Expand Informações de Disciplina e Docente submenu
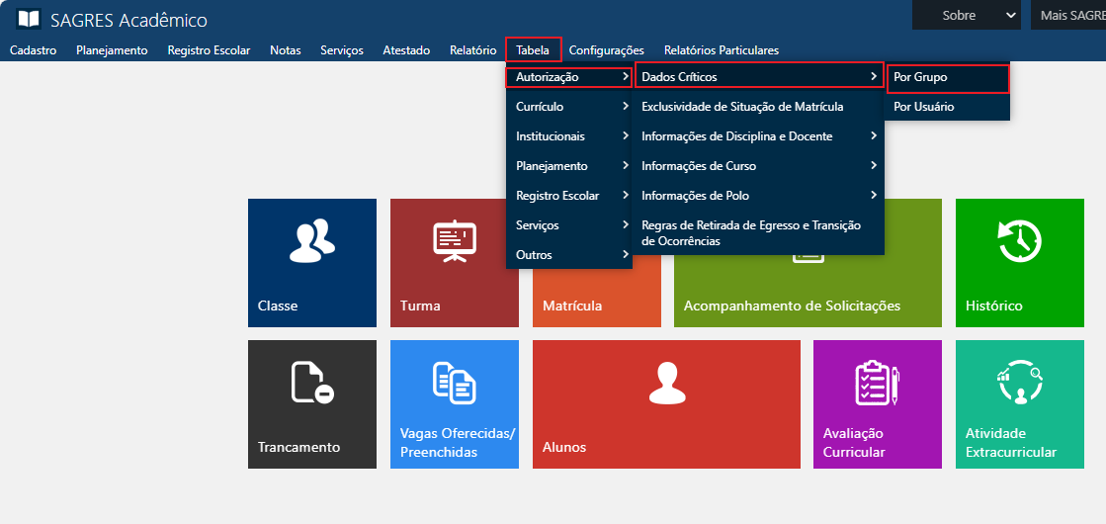 (x=757, y=136)
